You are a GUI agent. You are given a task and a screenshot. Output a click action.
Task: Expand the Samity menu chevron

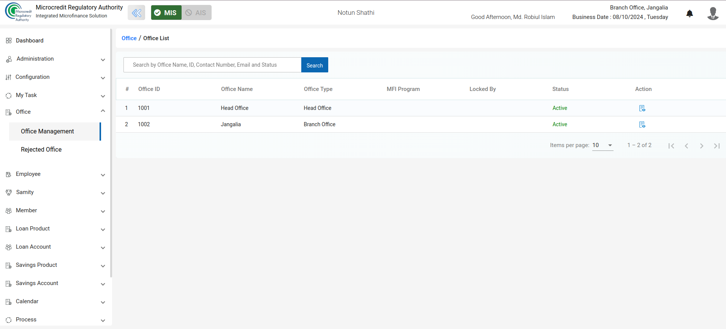[x=103, y=193]
